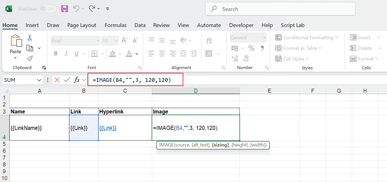
Task: Expand the Paste options arrow
Action: [x=16, y=58]
